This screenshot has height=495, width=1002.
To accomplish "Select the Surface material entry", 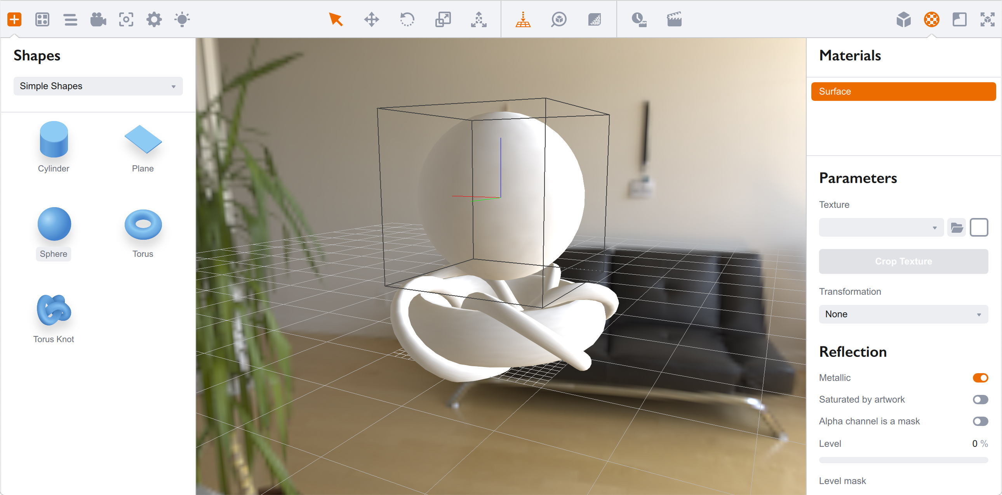I will [x=903, y=91].
